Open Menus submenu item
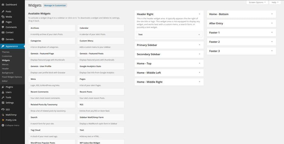 click(5, 64)
